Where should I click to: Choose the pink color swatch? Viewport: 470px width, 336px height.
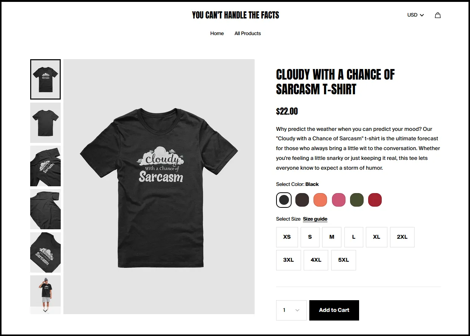339,200
